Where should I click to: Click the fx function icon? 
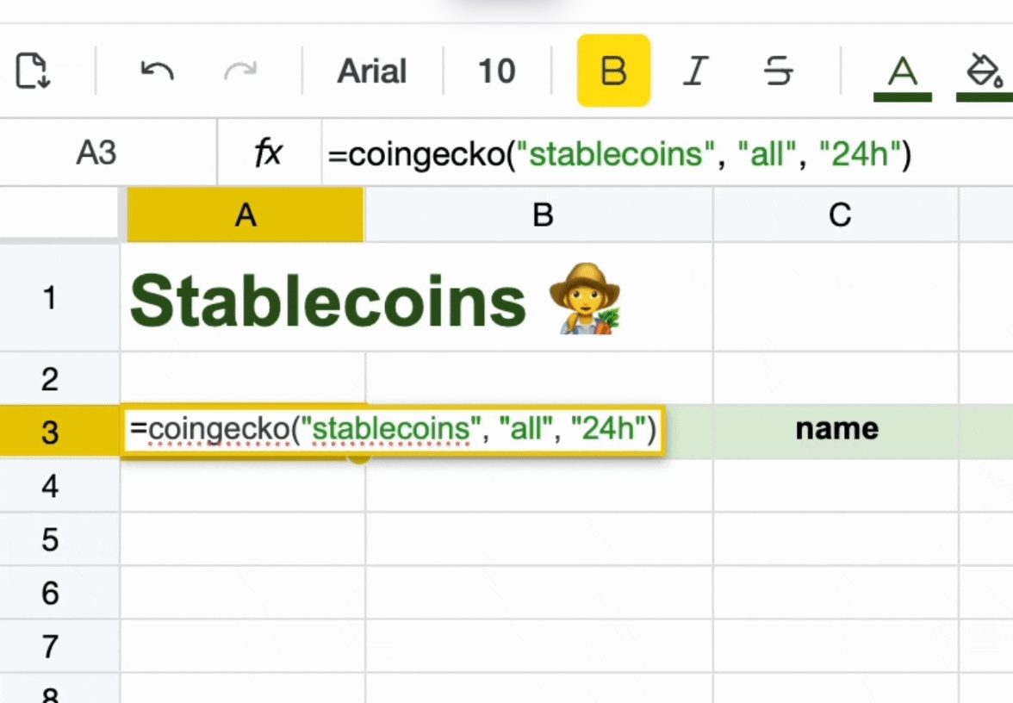[269, 152]
